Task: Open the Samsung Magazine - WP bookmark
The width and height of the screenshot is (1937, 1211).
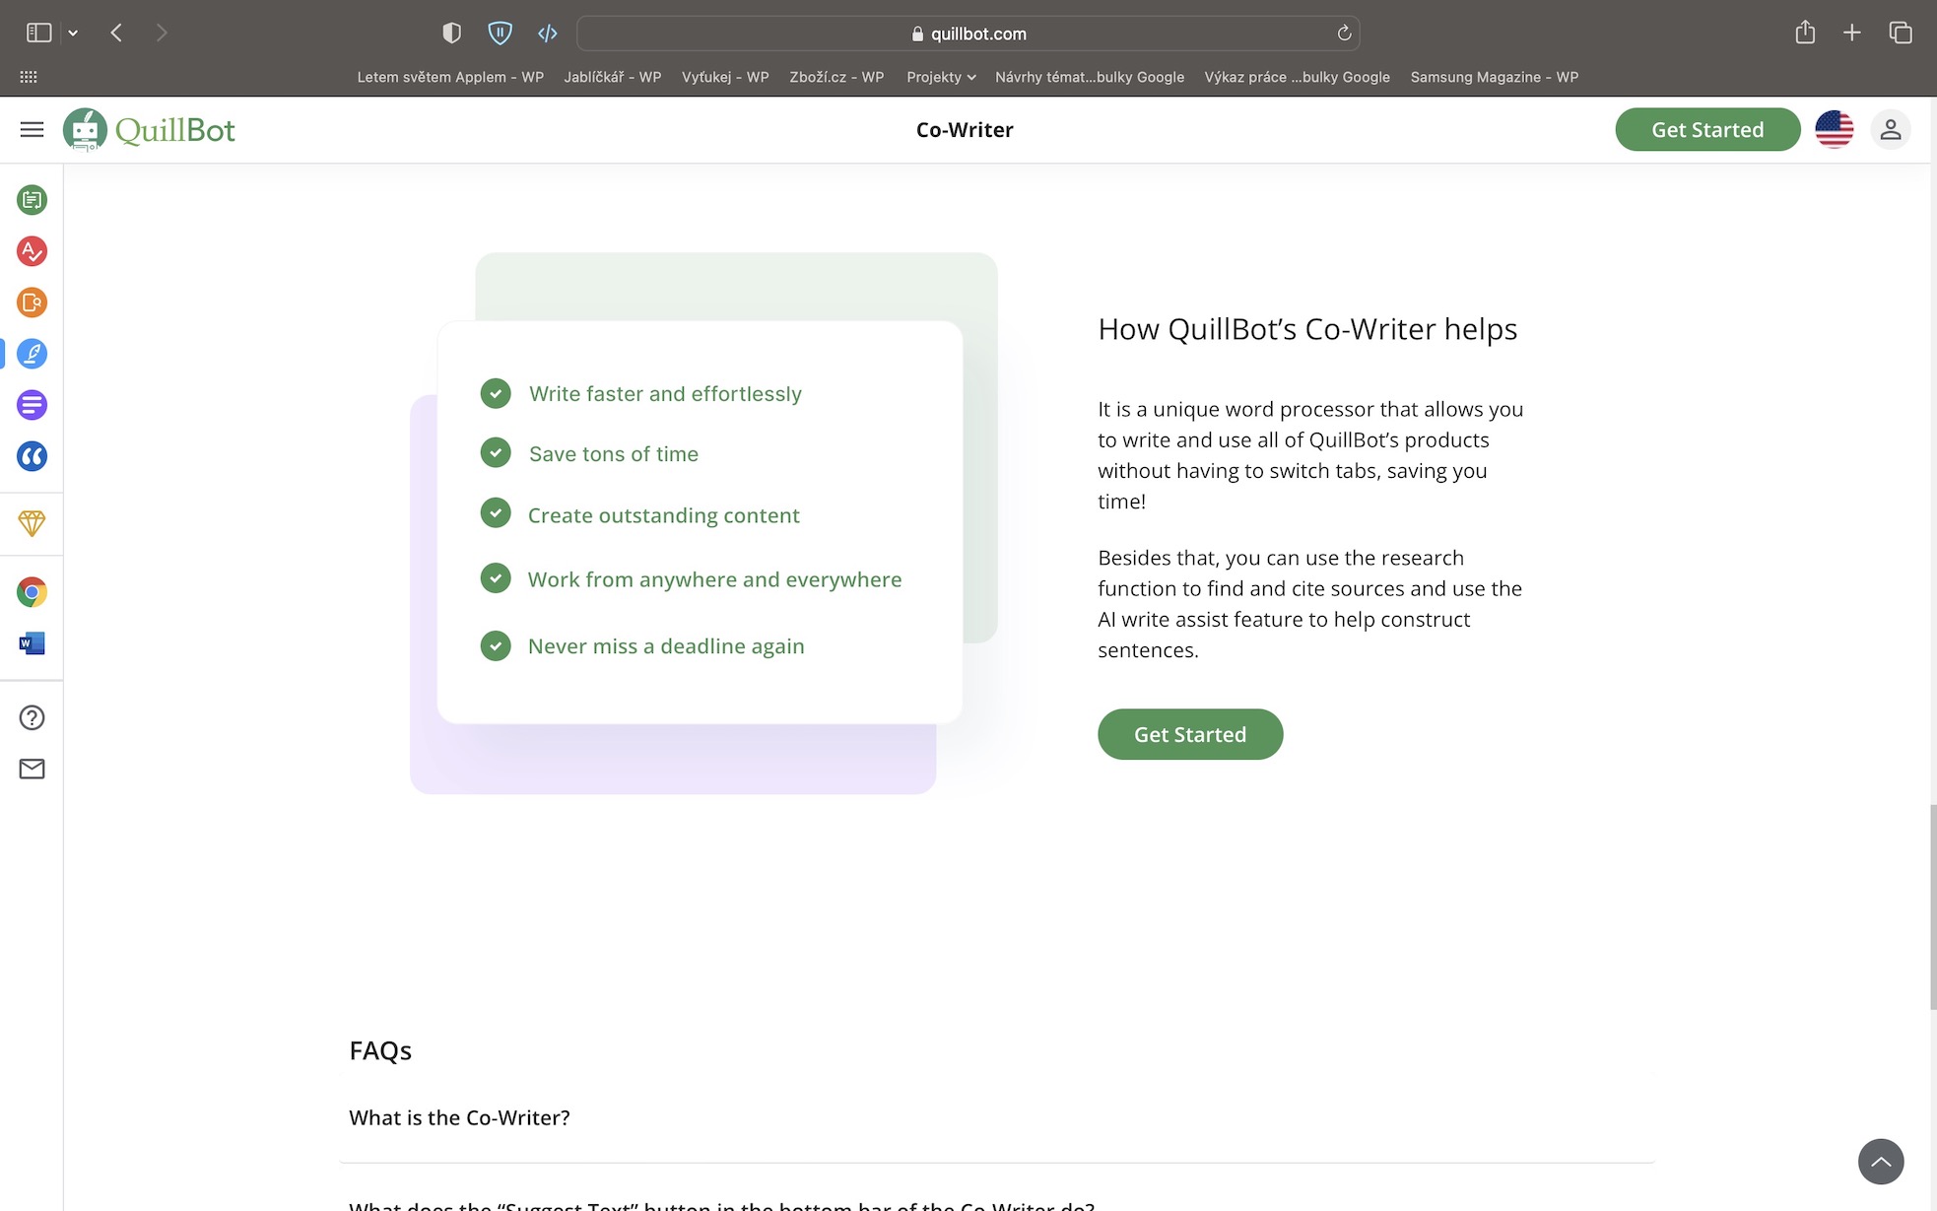Action: 1494,77
